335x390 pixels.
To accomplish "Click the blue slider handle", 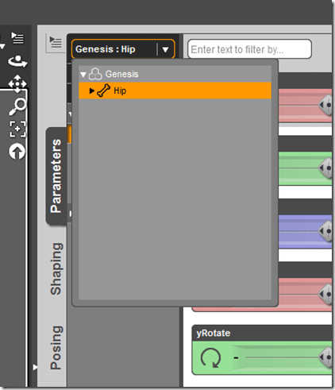I will pyautogui.click(x=325, y=231).
